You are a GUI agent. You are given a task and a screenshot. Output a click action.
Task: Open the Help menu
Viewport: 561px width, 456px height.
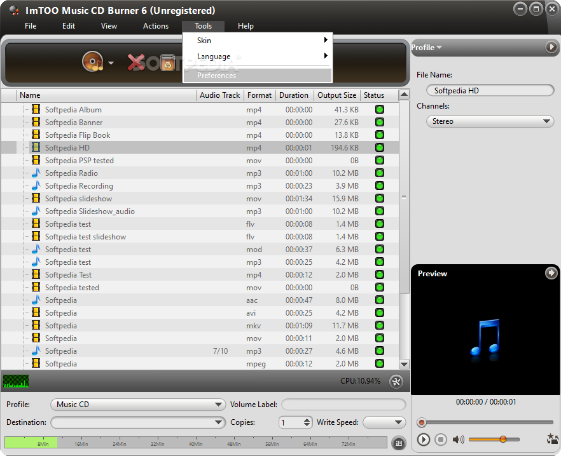pos(246,26)
